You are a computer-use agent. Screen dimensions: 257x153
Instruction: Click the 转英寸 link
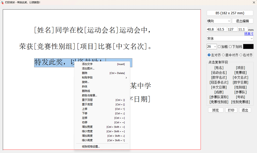click(249, 34)
